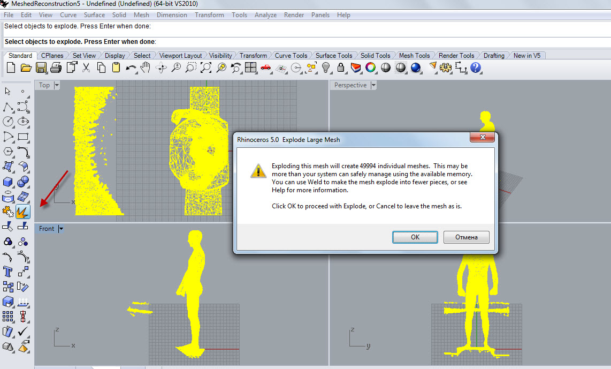Click the Zoom Window icon
The image size is (611, 369).
[x=190, y=68]
